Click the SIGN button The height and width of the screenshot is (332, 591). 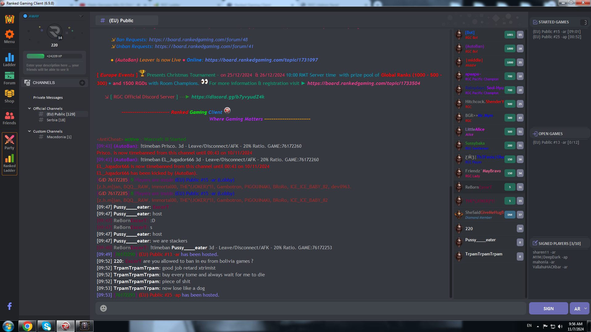[x=548, y=309]
